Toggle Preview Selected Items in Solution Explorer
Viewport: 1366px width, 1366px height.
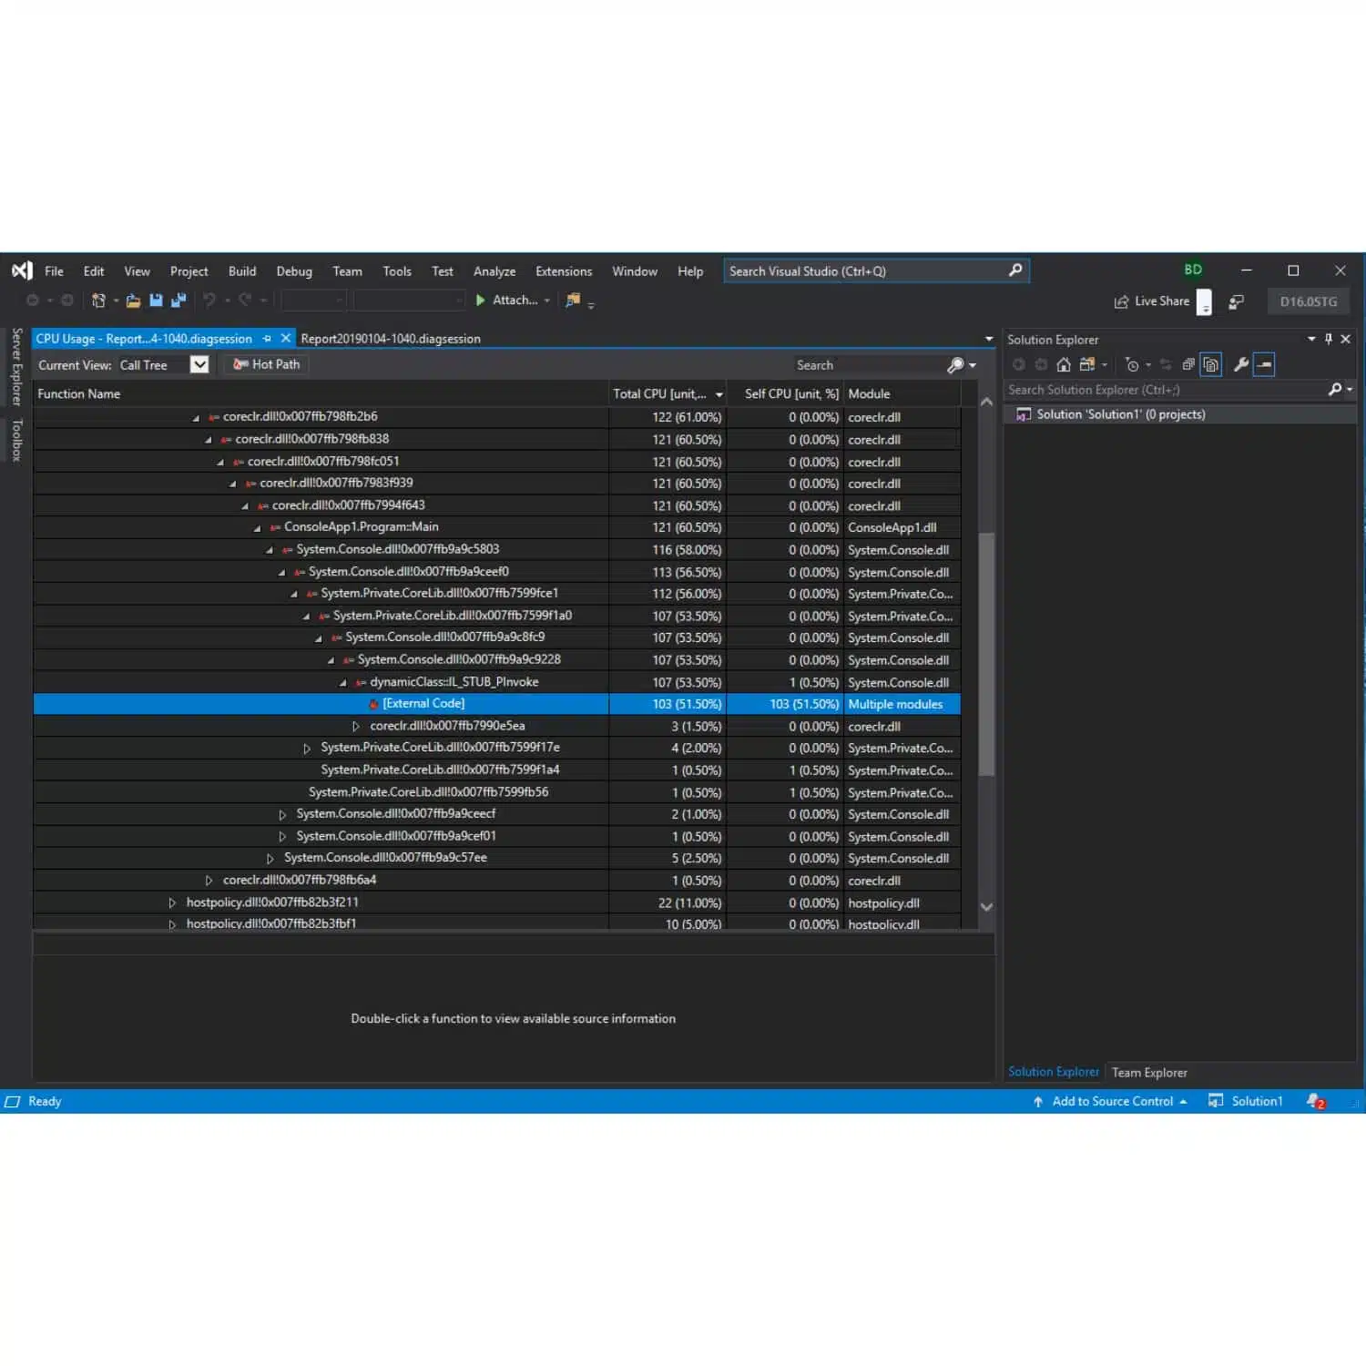[1264, 365]
